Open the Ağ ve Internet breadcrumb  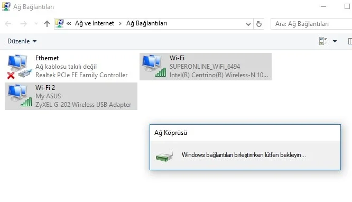coord(95,23)
